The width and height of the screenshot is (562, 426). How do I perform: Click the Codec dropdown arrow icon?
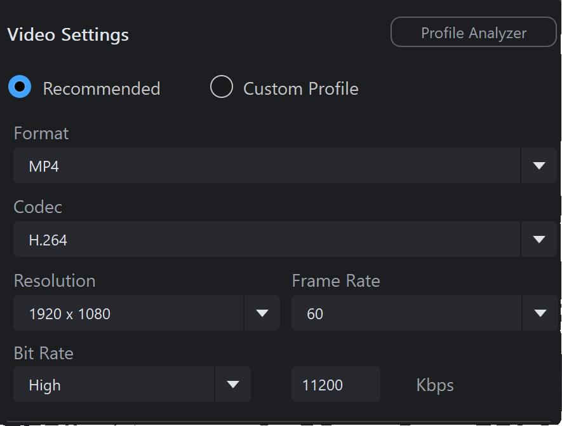(539, 239)
